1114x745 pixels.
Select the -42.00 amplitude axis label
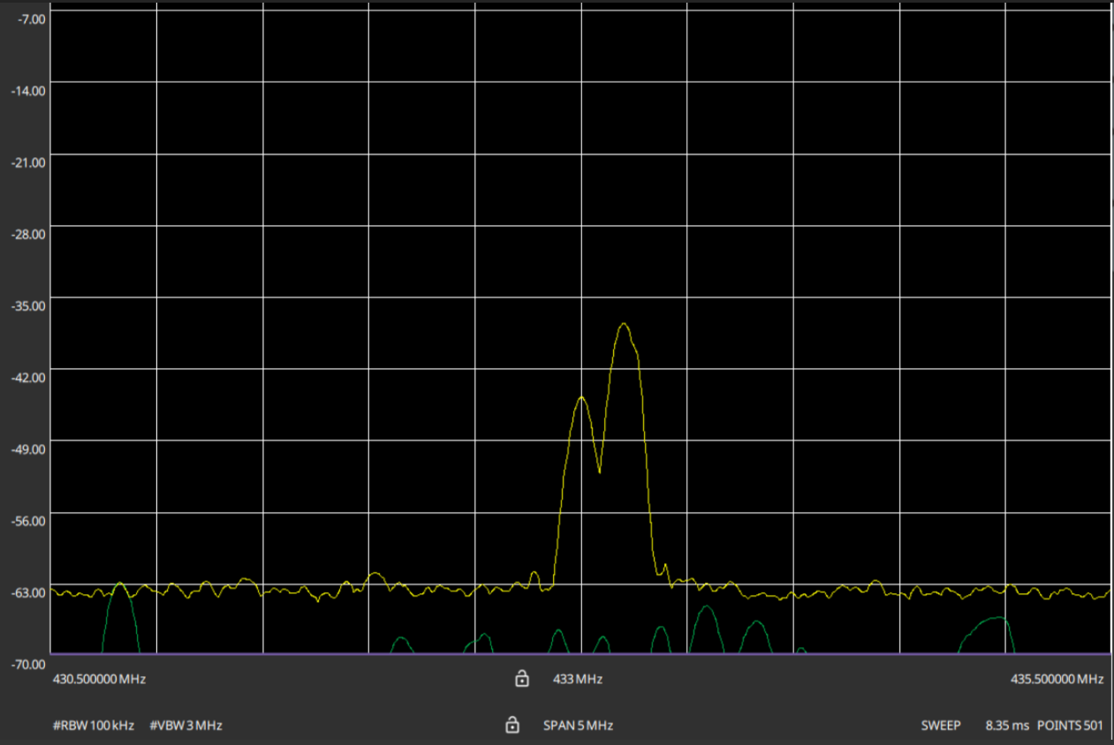coord(27,376)
